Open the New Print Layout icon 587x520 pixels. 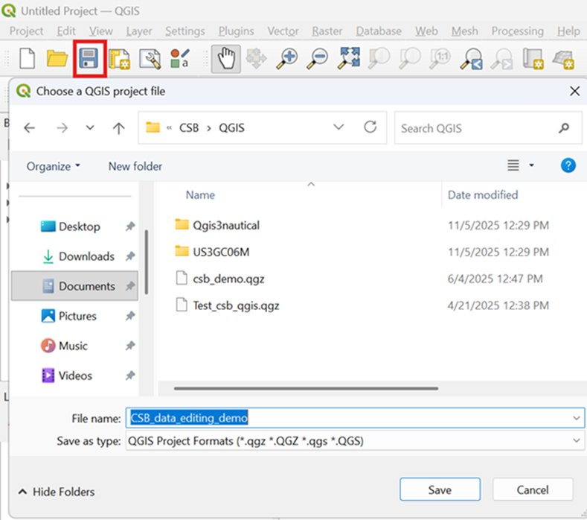[x=120, y=60]
